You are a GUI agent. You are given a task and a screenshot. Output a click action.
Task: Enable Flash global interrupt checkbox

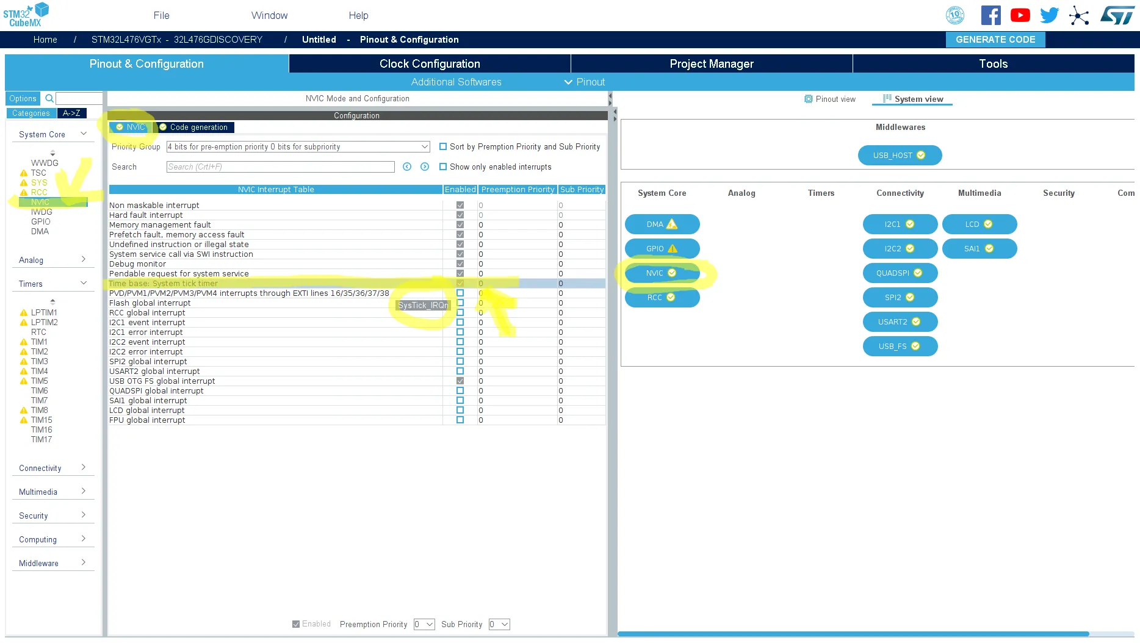tap(460, 303)
